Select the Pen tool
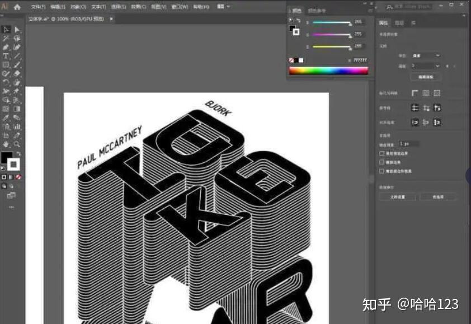The image size is (471, 324). point(6,47)
